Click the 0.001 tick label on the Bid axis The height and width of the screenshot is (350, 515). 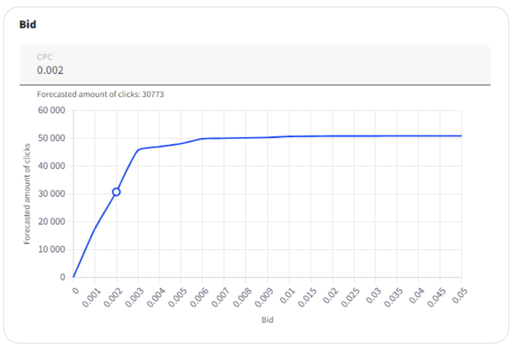point(91,297)
